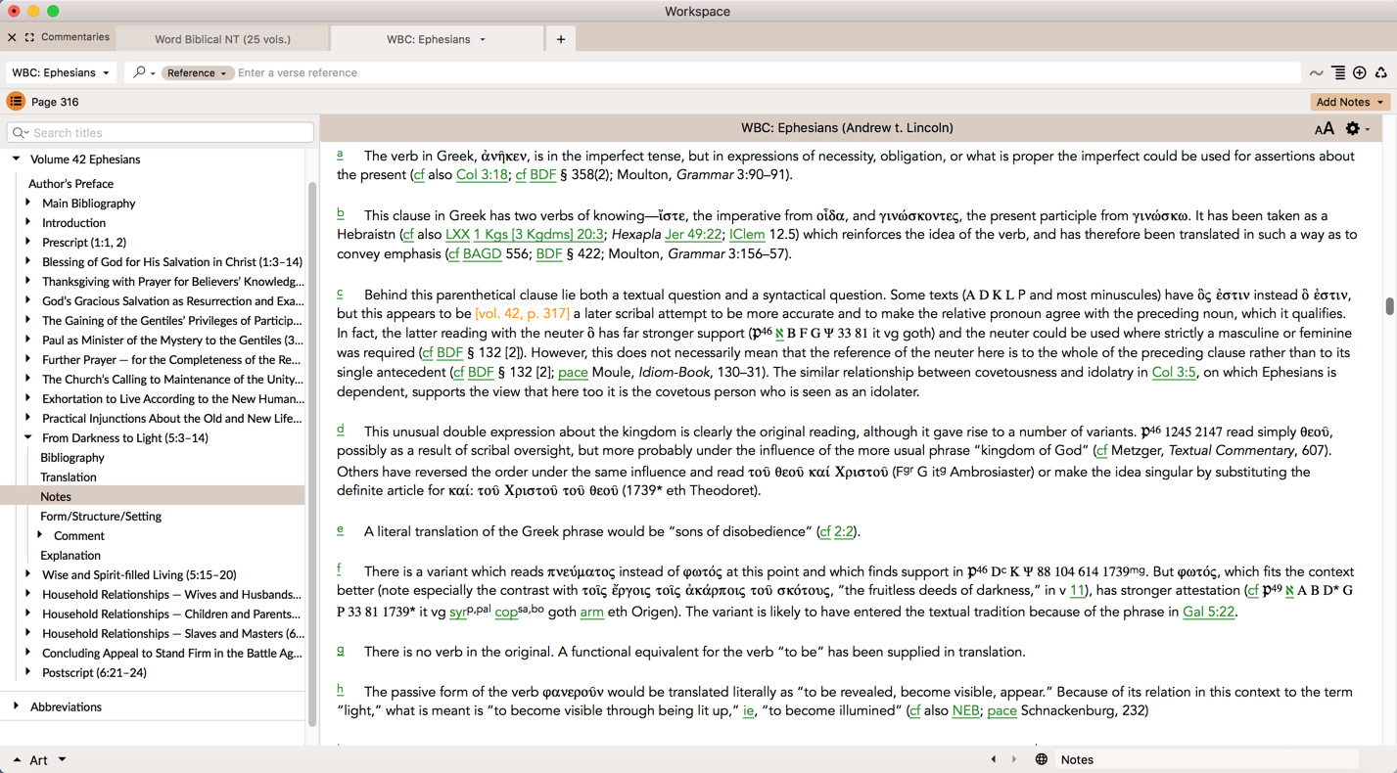Screen dimensions: 1397x773
Task: Add a new tab with plus button
Action: [x=561, y=39]
